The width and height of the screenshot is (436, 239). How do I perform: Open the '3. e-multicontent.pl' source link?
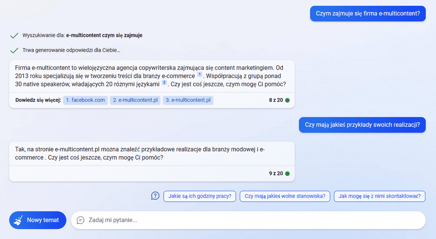point(188,100)
